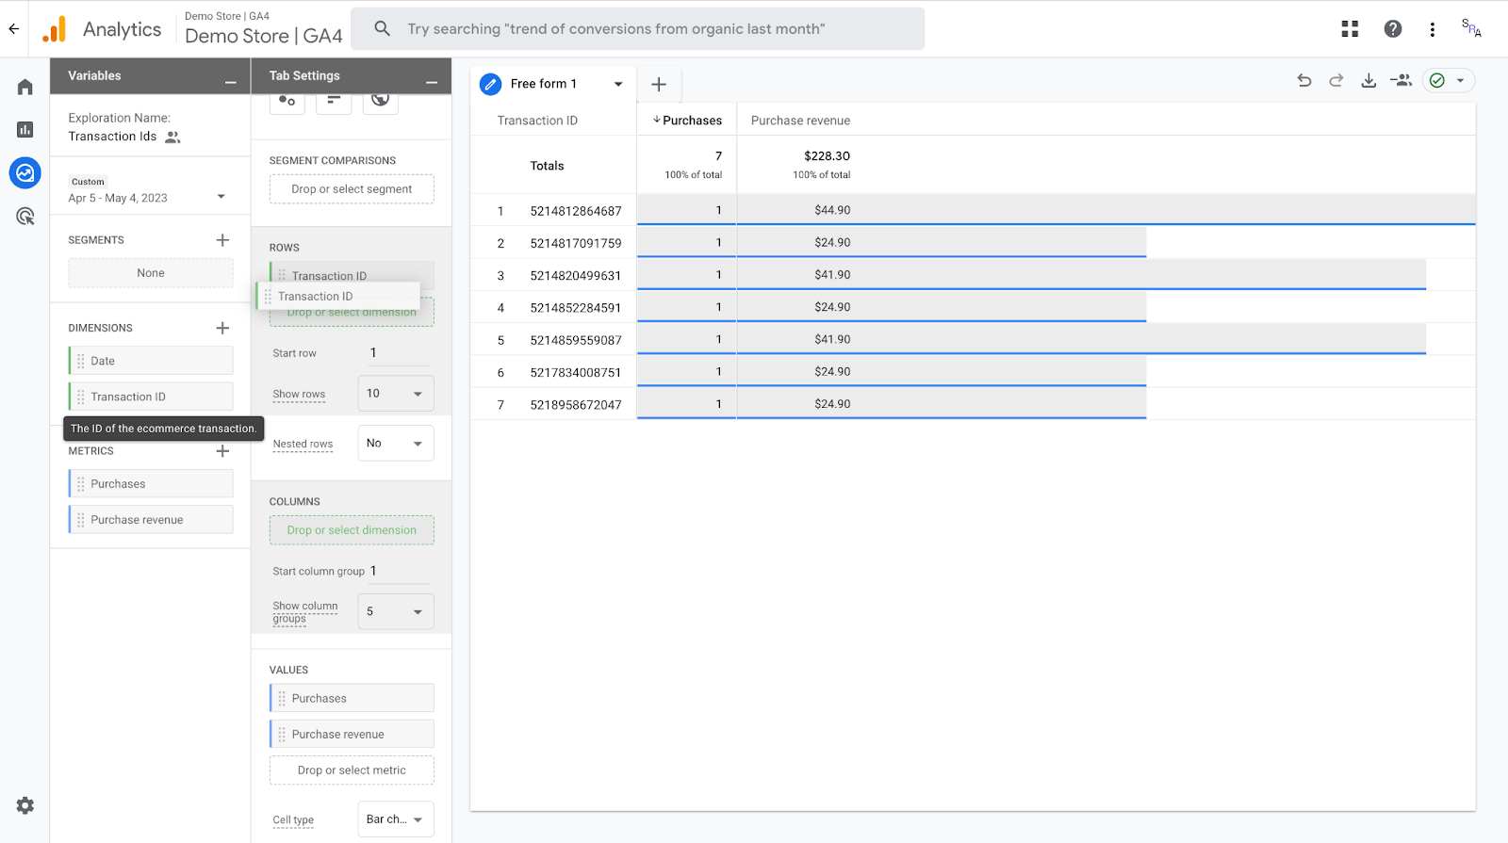Open the Home icon in left sidebar

pos(25,87)
